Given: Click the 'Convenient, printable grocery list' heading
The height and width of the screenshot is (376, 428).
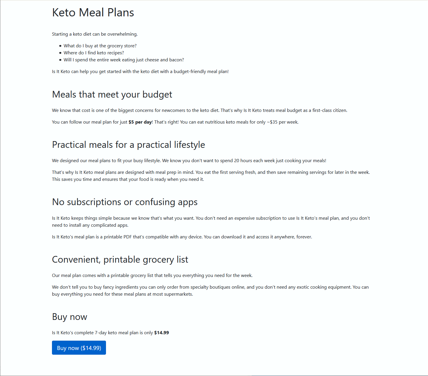Looking at the screenshot, I should 120,260.
